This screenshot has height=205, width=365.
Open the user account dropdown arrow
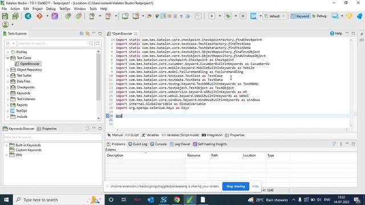13,24
